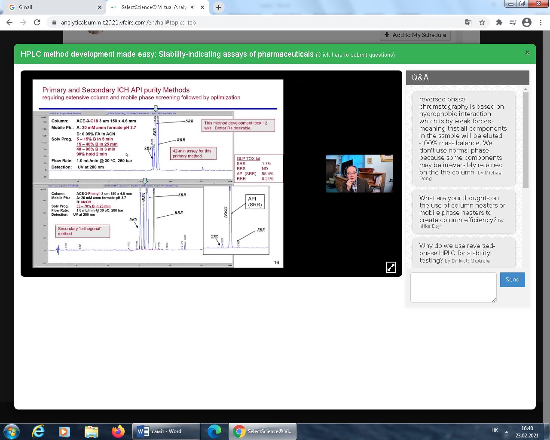Open a new browser tab
This screenshot has width=550, height=440.
click(219, 7)
